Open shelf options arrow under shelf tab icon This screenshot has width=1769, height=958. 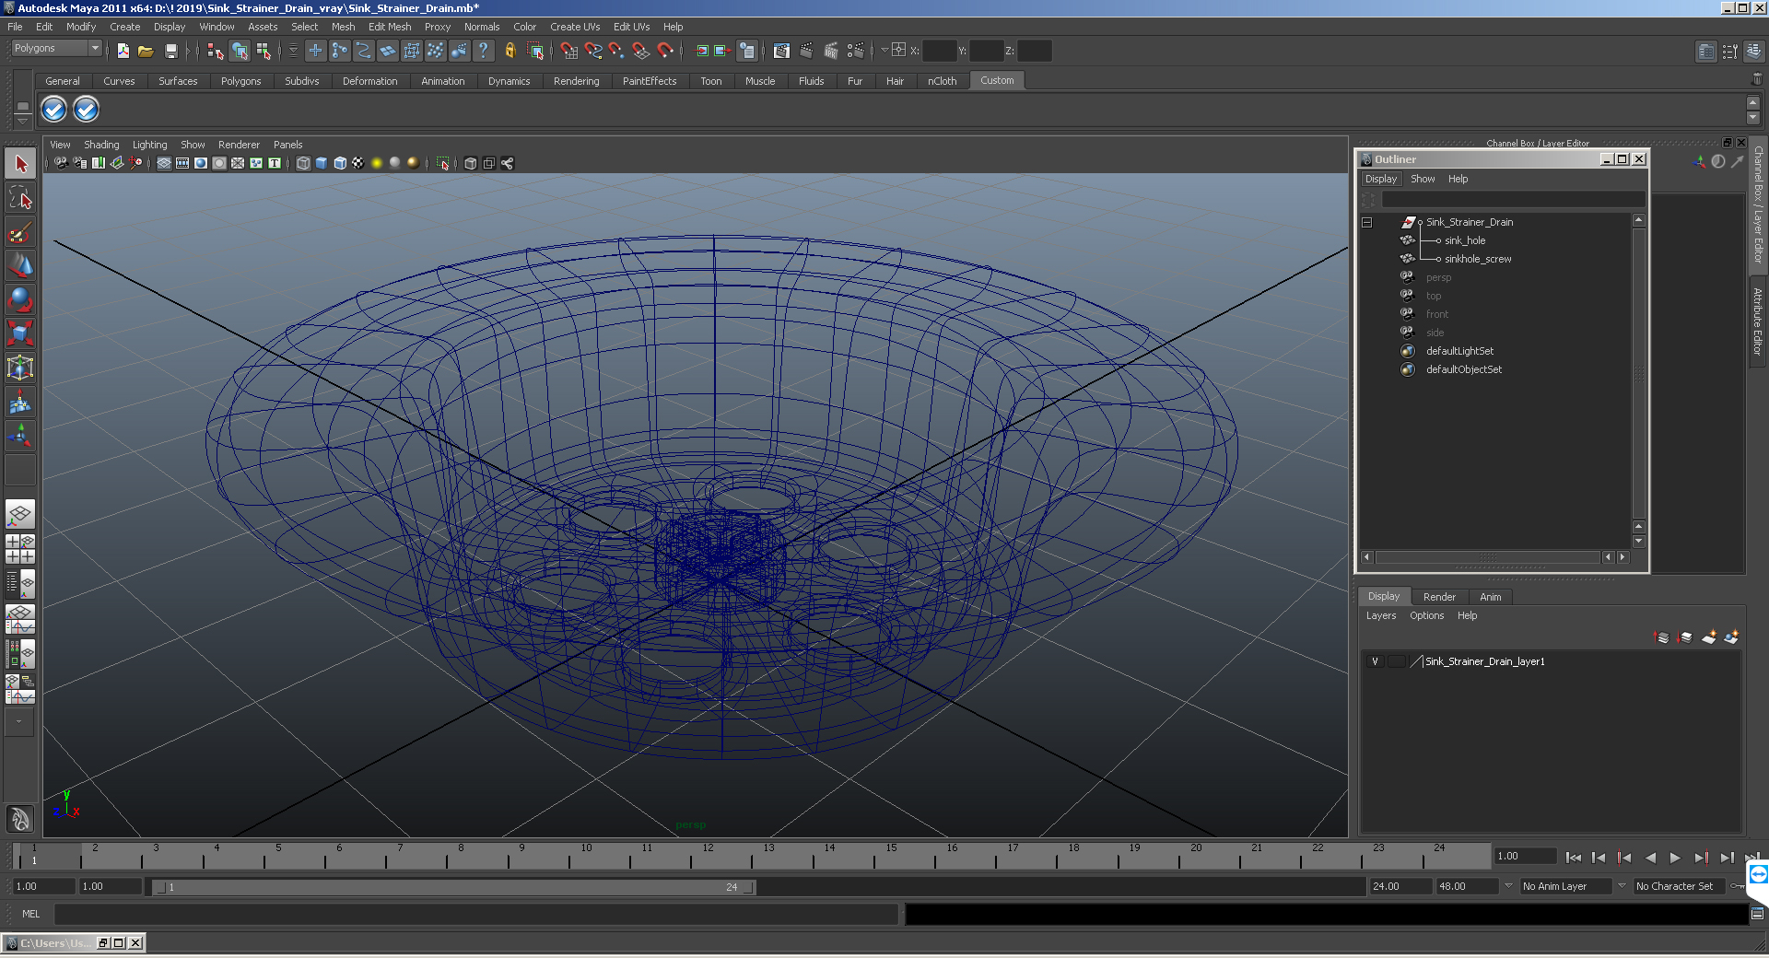[x=23, y=121]
